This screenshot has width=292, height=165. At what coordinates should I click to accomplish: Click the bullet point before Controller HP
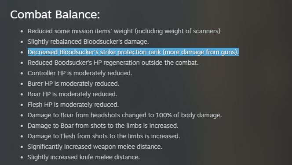[x=22, y=74]
